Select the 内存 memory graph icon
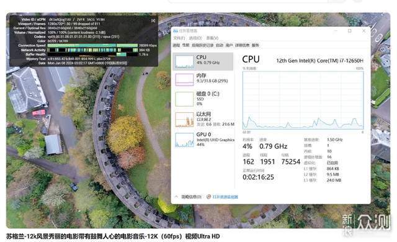Viewport: 397px width, 242px height. [x=184, y=80]
